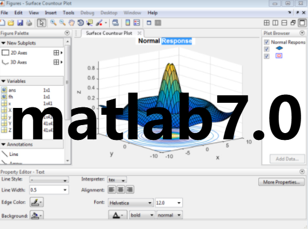Open the Tools menu
This screenshot has width=308, height=229.
[x=69, y=13]
